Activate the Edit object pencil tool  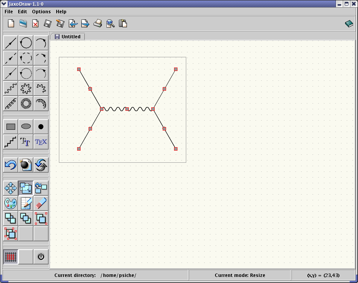(26, 203)
